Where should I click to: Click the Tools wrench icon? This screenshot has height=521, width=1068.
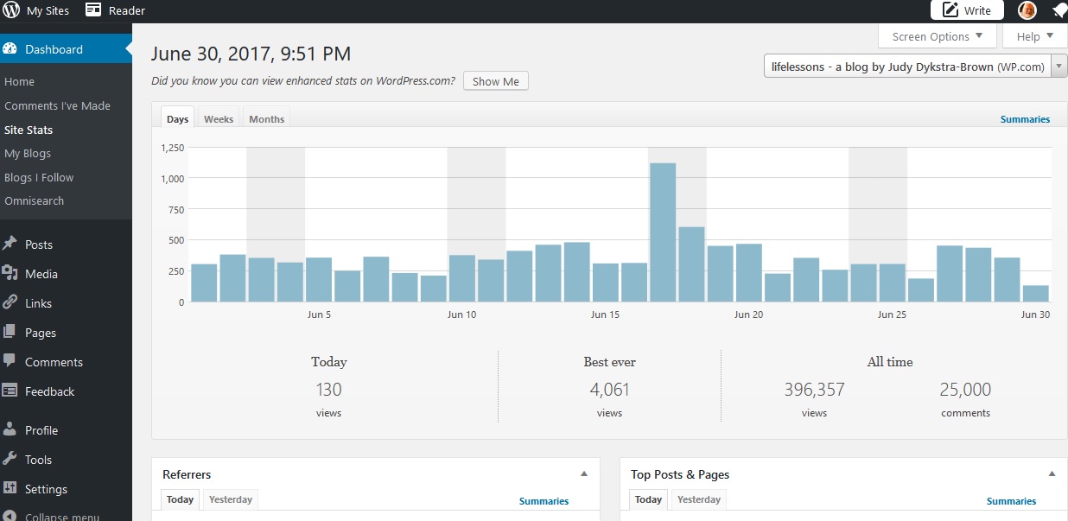(x=10, y=460)
